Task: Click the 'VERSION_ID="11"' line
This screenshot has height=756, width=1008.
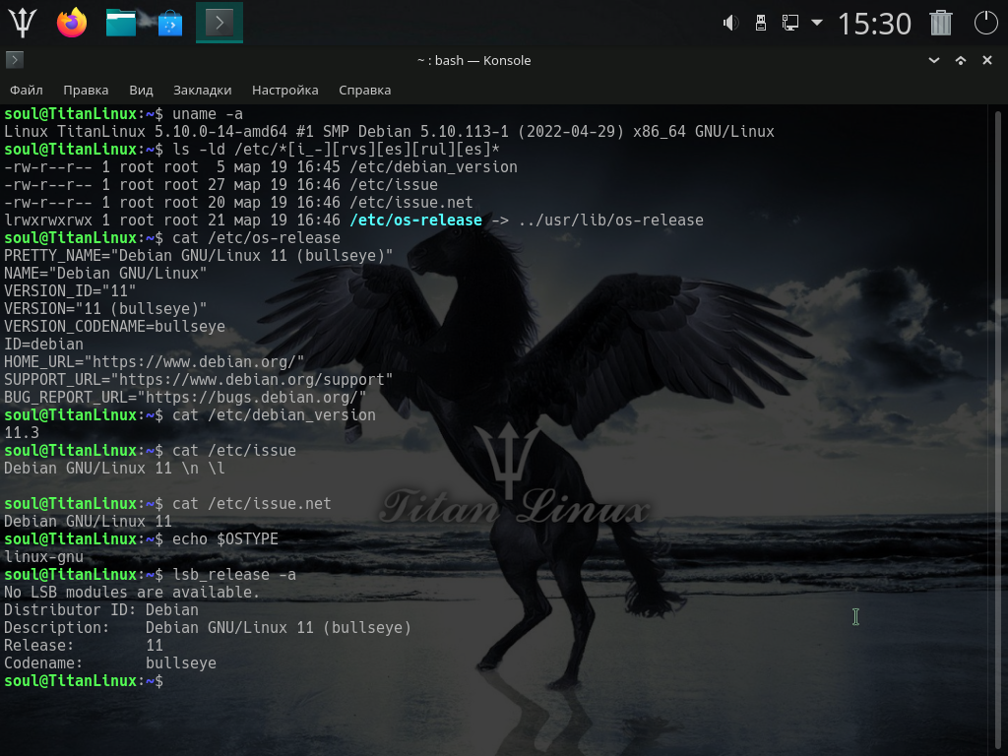Action: pyautogui.click(x=70, y=291)
